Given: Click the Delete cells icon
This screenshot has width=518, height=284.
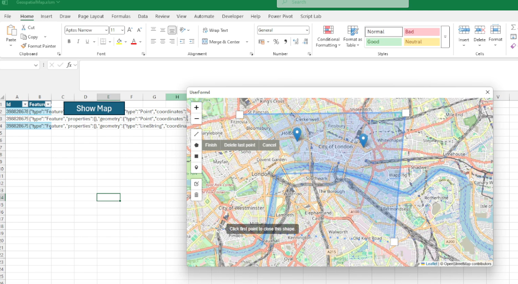Looking at the screenshot, I should click(x=479, y=30).
